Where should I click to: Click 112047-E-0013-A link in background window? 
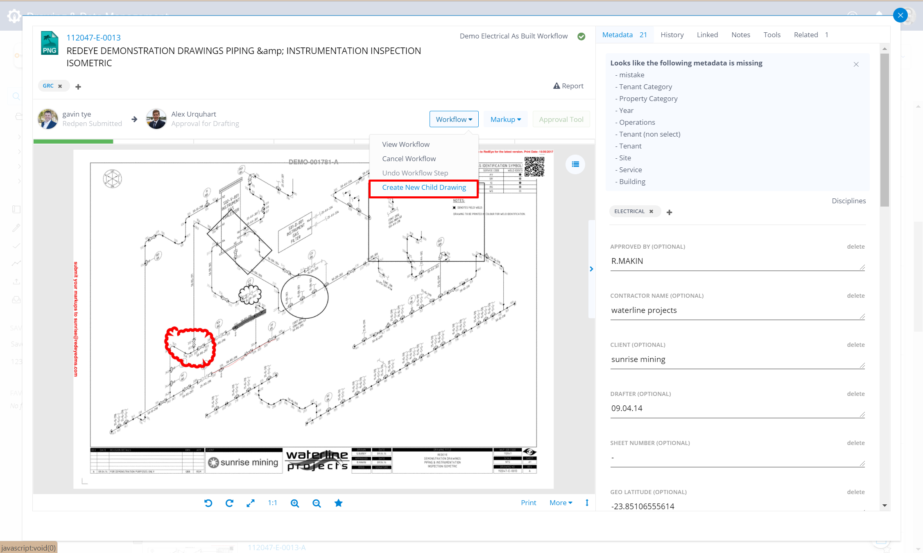click(x=277, y=548)
